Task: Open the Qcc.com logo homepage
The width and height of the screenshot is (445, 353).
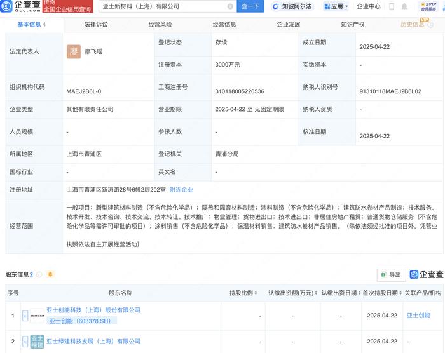Action: (x=20, y=6)
